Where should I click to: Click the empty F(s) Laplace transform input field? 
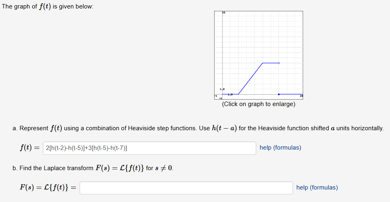186,188
